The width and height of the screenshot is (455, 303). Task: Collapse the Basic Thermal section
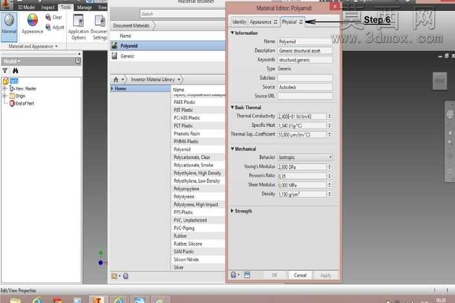(x=233, y=107)
